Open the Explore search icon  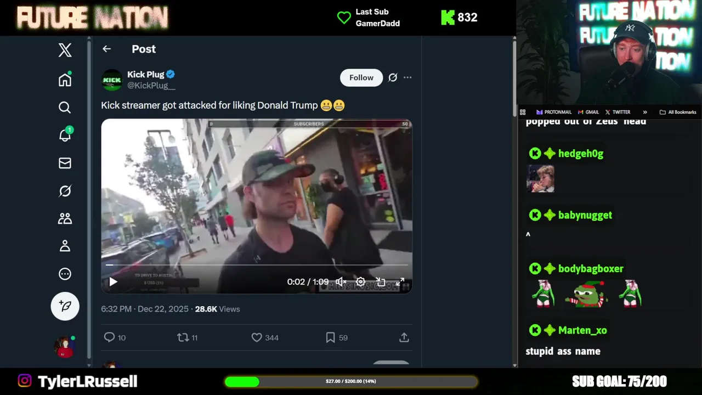click(x=65, y=107)
